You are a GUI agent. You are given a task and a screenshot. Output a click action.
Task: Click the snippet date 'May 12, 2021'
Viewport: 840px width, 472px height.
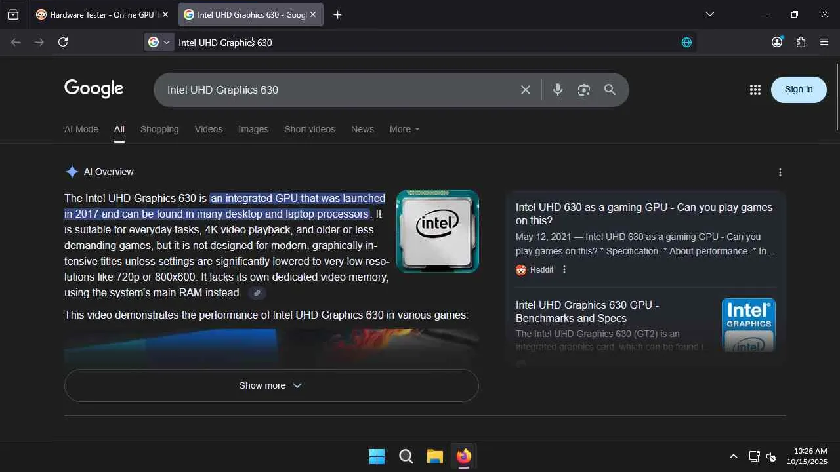pyautogui.click(x=545, y=237)
